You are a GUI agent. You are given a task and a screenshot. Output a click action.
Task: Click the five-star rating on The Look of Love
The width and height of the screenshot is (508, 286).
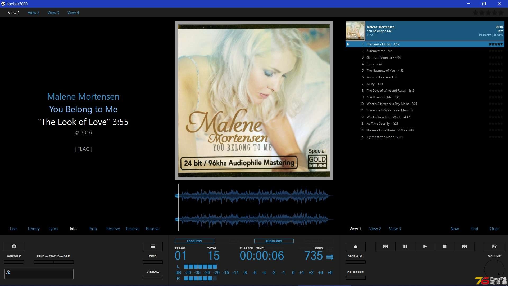(496, 44)
